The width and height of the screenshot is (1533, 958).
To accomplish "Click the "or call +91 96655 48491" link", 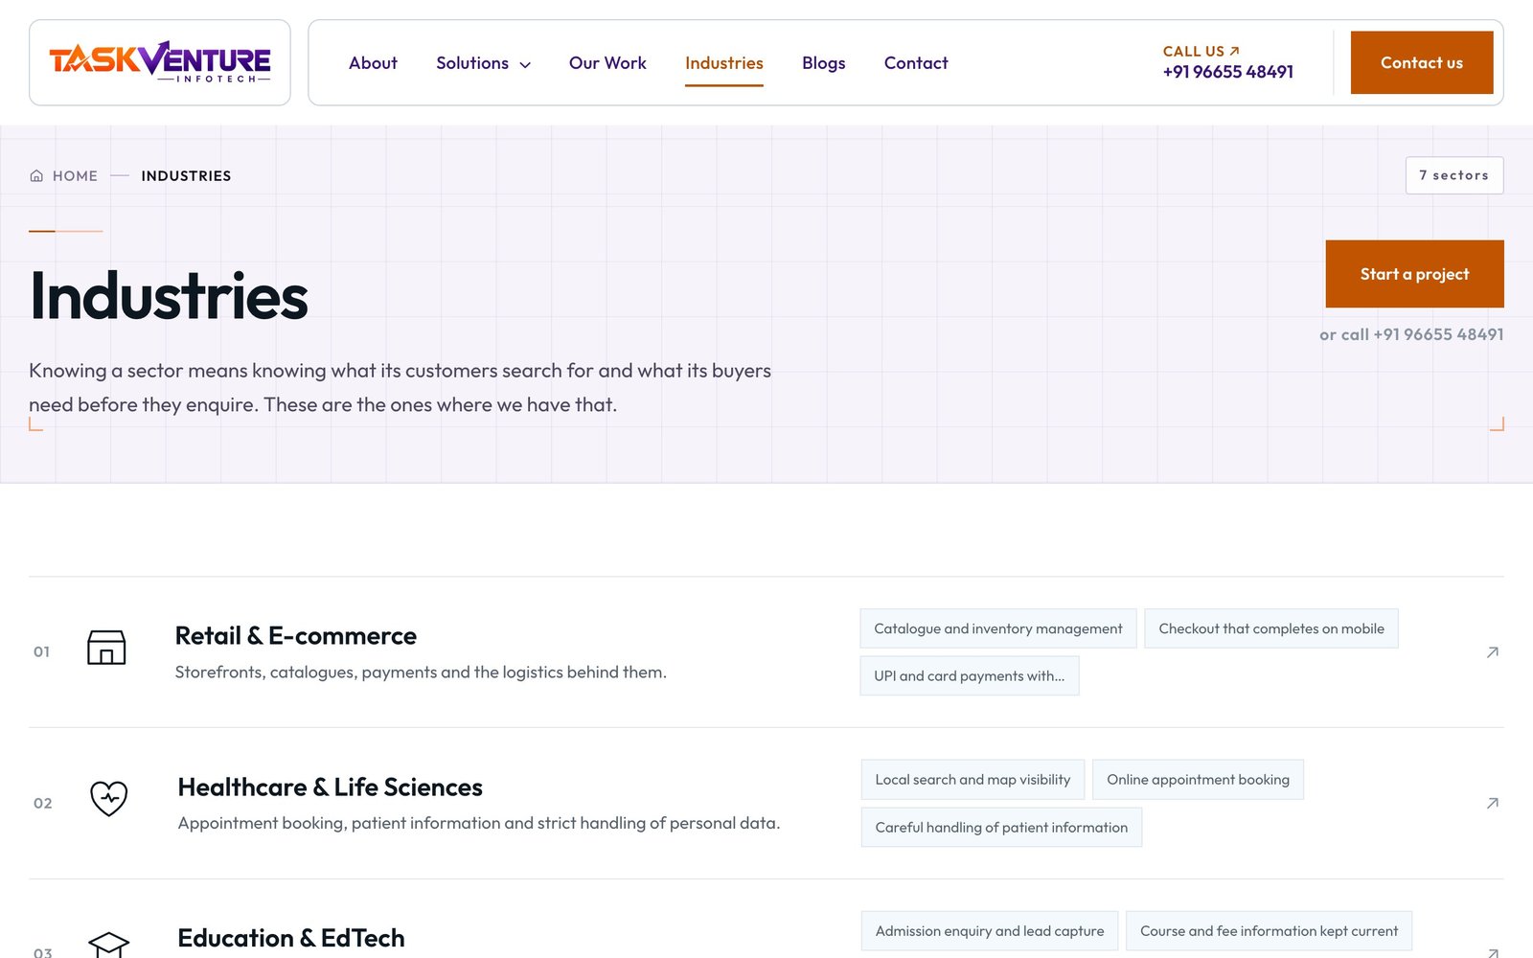I will pyautogui.click(x=1411, y=334).
